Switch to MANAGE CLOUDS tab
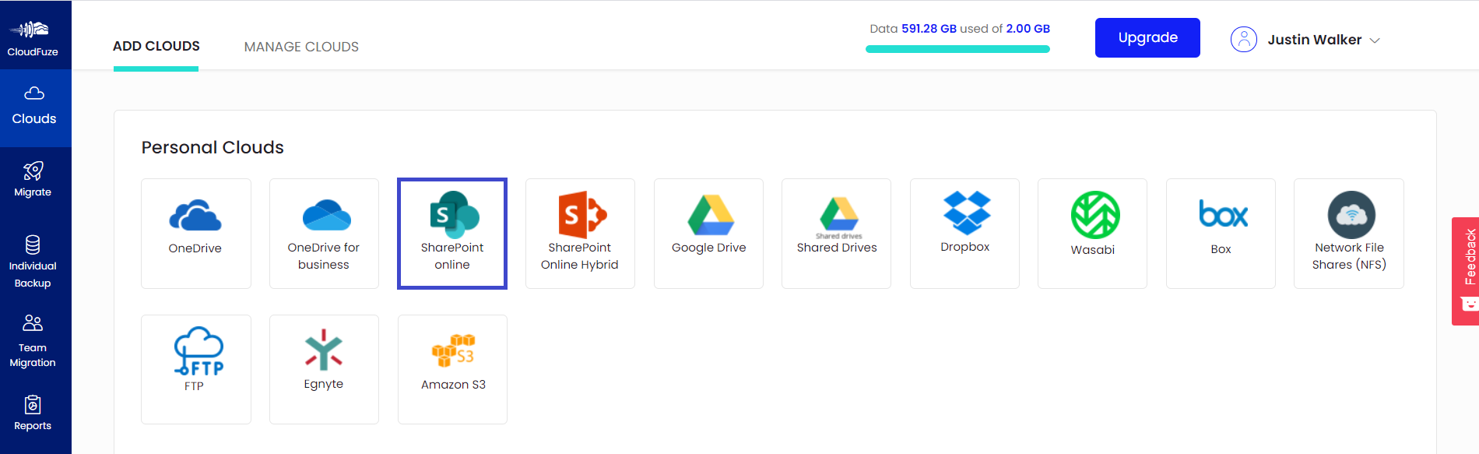The height and width of the screenshot is (454, 1479). click(301, 47)
